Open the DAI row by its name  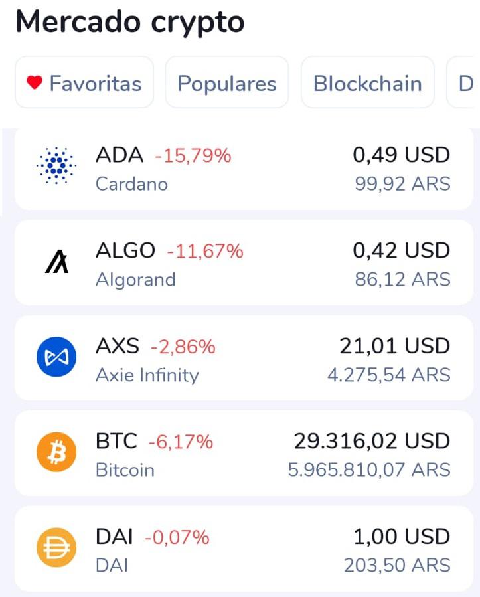112,566
